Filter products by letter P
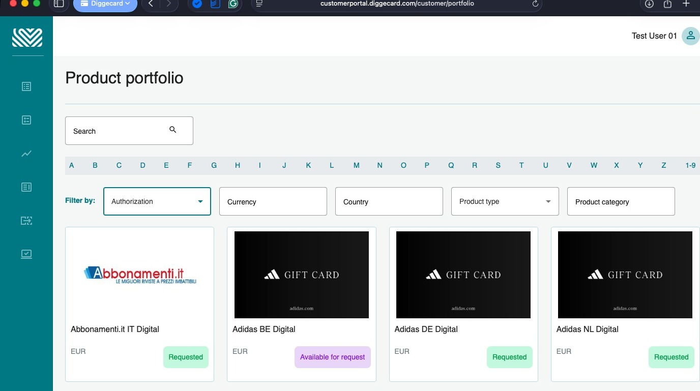 click(427, 165)
